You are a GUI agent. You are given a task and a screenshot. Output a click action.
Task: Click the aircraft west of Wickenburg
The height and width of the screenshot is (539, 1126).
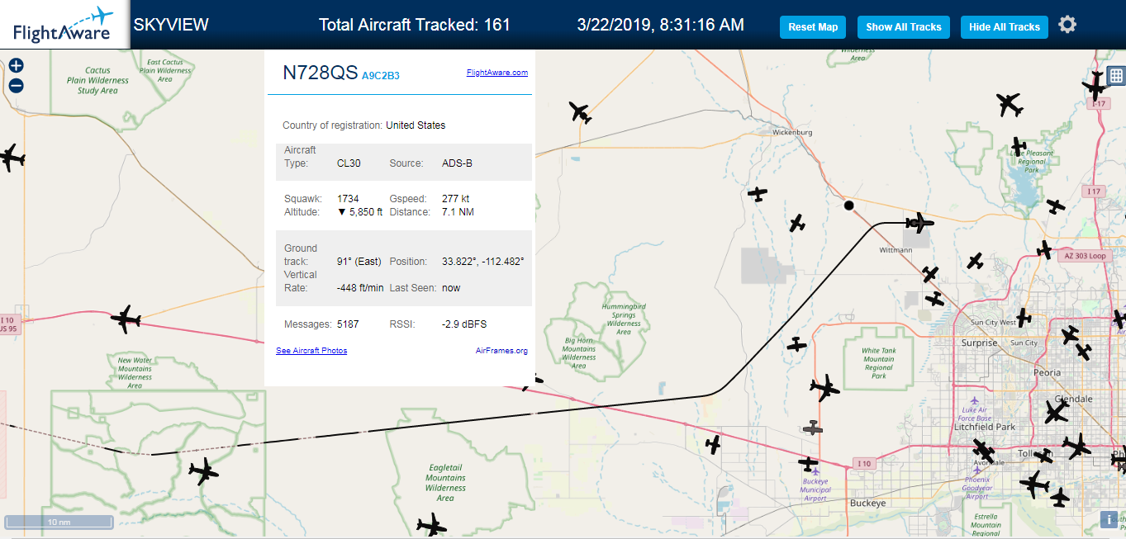pos(580,111)
